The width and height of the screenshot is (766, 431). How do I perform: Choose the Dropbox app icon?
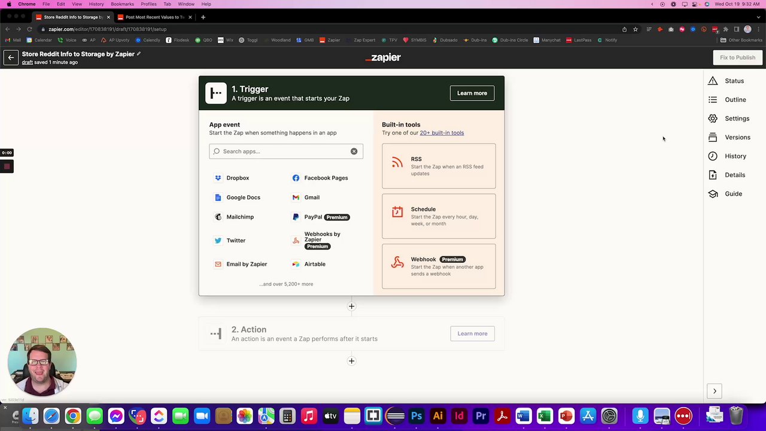[218, 178]
